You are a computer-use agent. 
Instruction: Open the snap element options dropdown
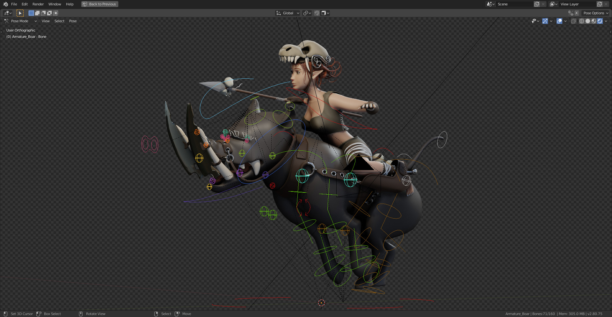pyautogui.click(x=325, y=13)
